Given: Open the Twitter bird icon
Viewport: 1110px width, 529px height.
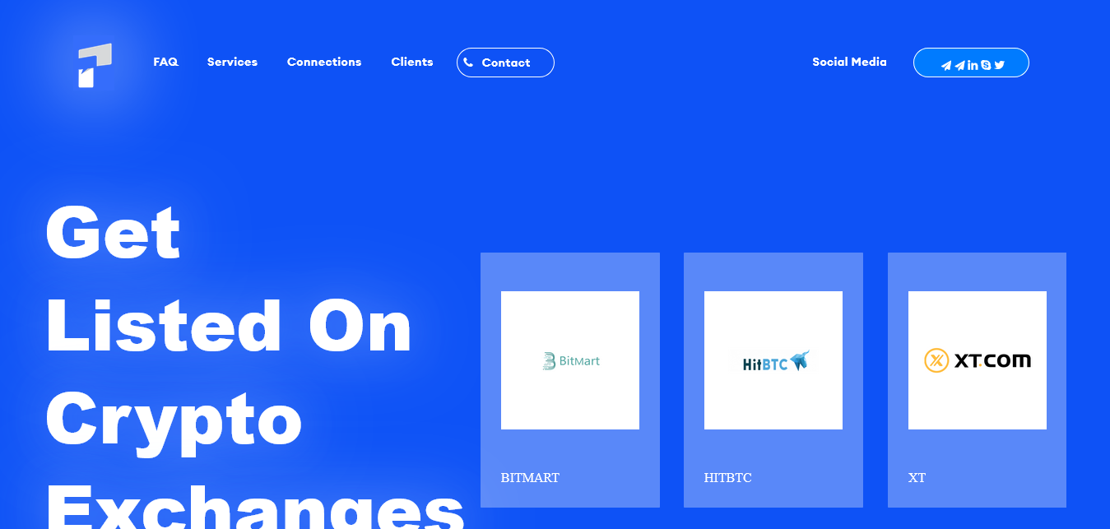Looking at the screenshot, I should pyautogui.click(x=1000, y=66).
